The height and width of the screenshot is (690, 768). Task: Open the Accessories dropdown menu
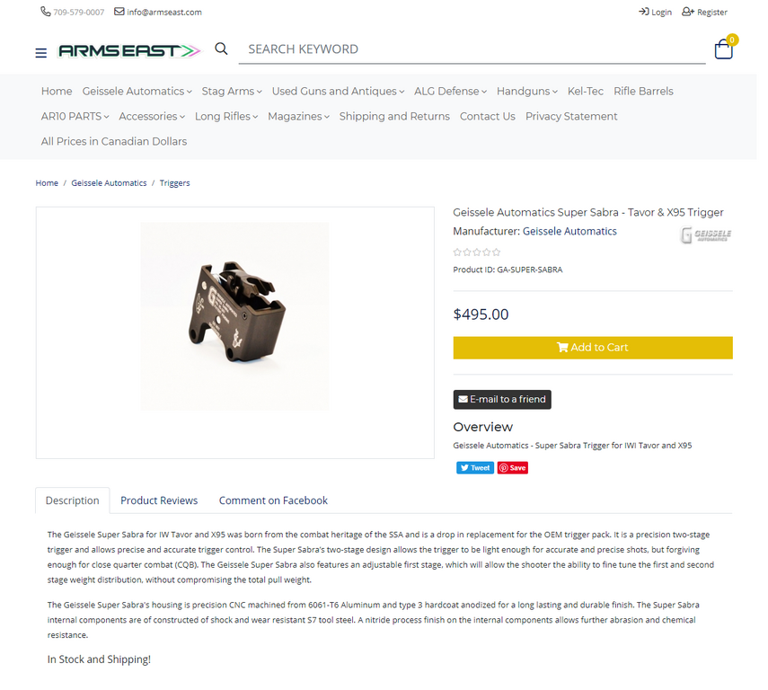click(x=152, y=116)
